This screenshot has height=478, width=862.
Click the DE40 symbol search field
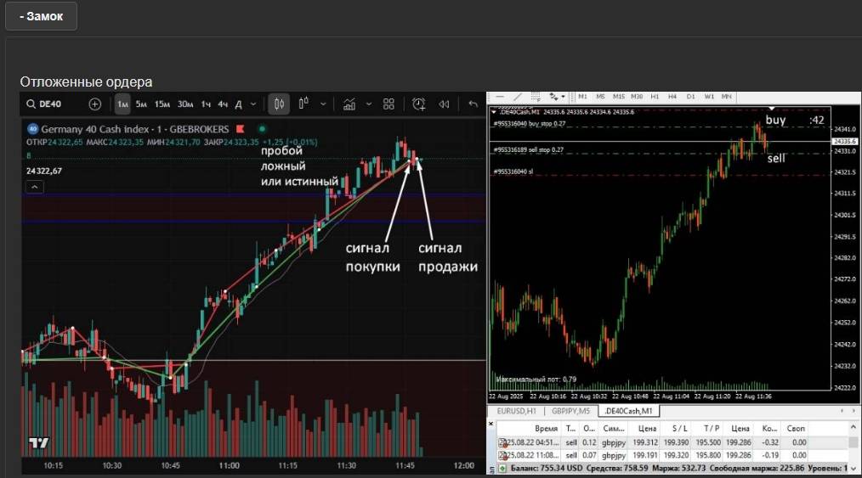tap(53, 104)
